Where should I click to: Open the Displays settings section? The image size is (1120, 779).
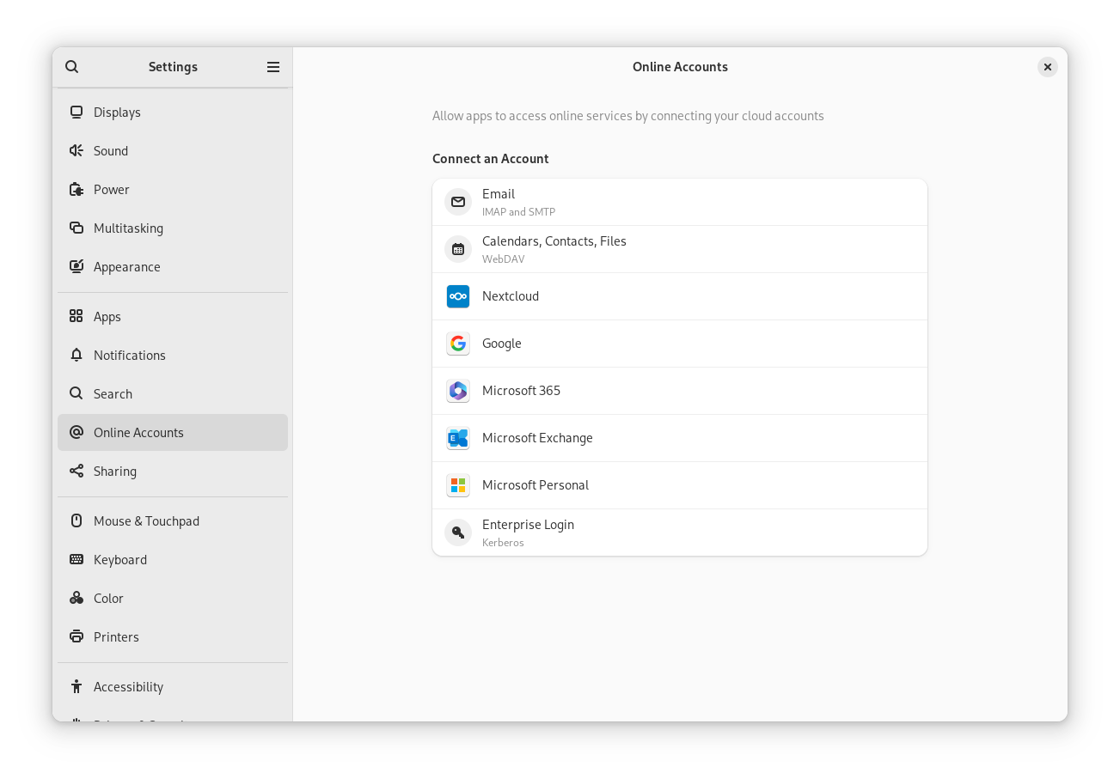coord(117,112)
